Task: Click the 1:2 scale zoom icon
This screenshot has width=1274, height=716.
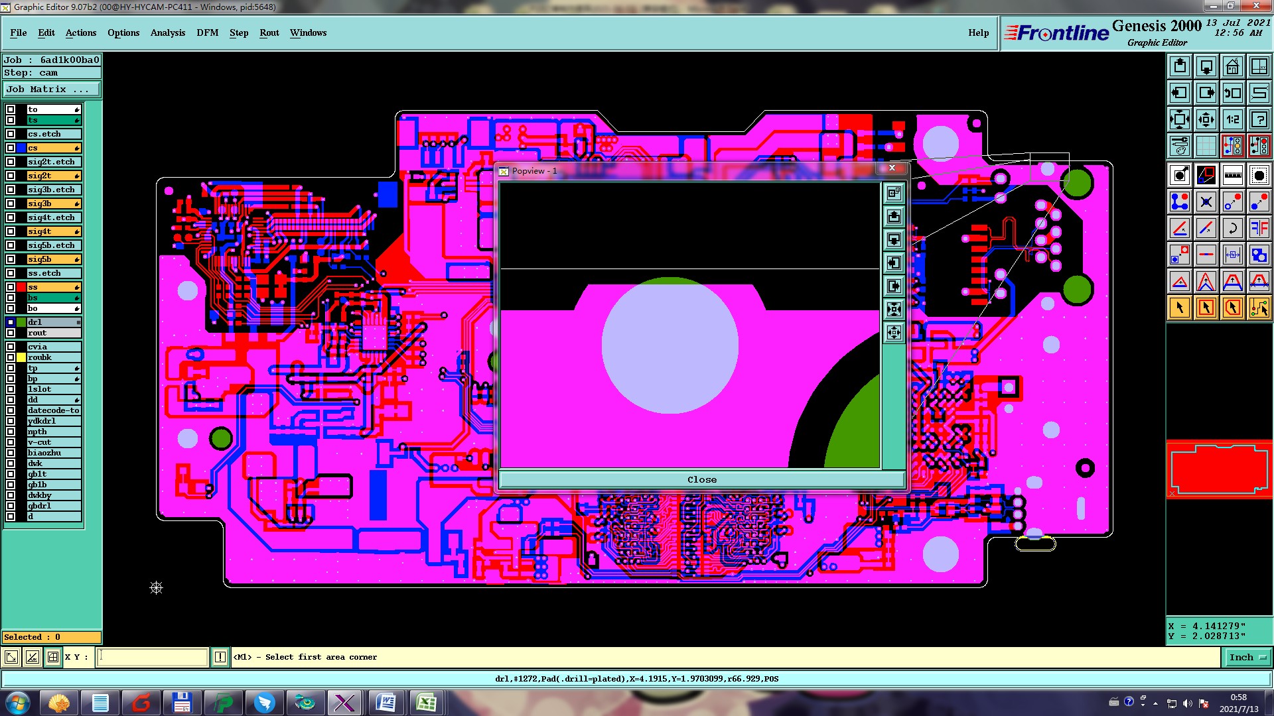Action: [x=1233, y=119]
